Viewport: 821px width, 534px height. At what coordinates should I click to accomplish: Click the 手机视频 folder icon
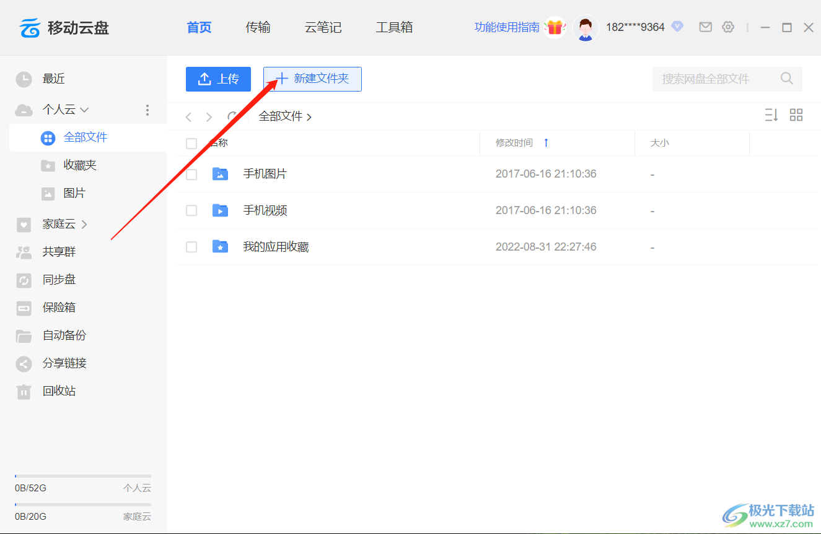220,210
